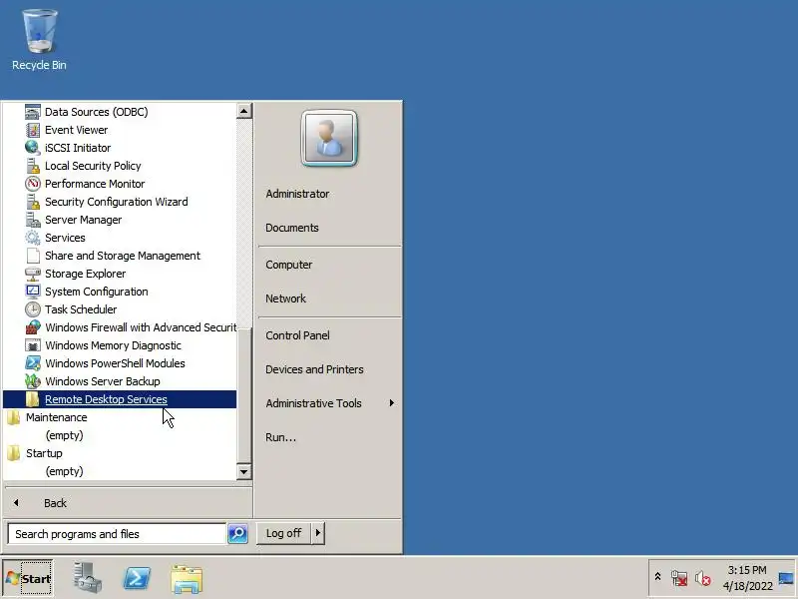The width and height of the screenshot is (798, 599).
Task: Select the Local Security Policy label
Action: click(93, 166)
